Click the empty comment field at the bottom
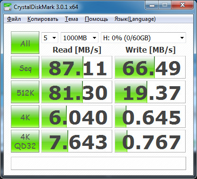Image resolution: width=197 pixels, height=179 pixels. (98, 163)
